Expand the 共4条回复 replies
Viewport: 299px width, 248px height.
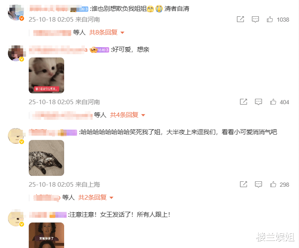coord(127,115)
